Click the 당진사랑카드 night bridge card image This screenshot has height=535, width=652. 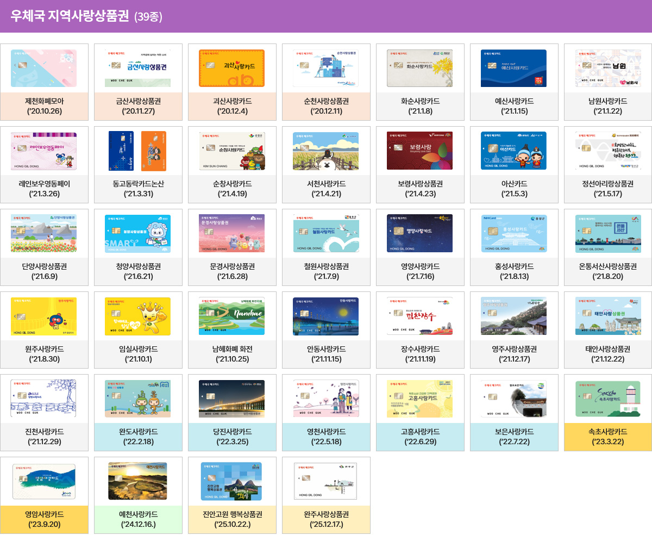232,399
